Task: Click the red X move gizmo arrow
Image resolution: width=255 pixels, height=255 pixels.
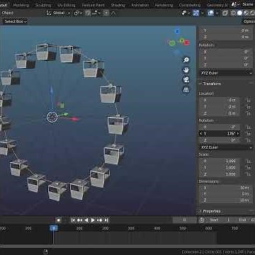Action: 75,119
